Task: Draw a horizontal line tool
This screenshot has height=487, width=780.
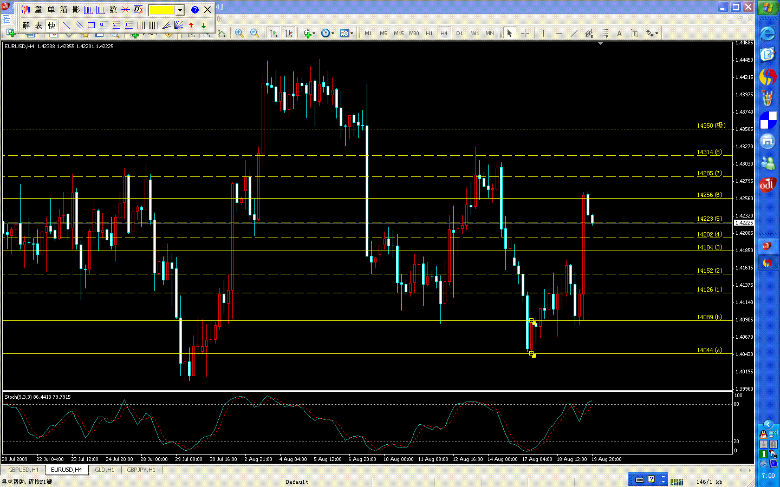Action: [558, 33]
